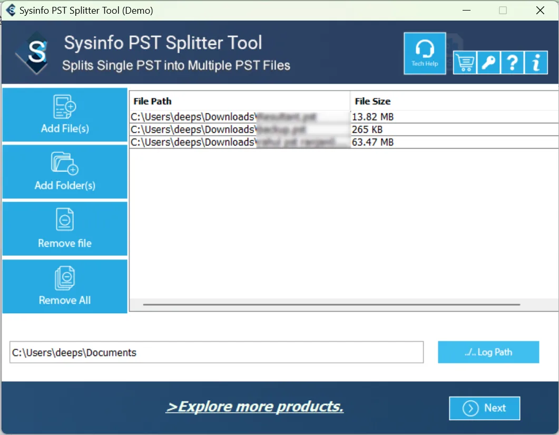Open Tech Help headset support
This screenshot has width=559, height=435.
tap(425, 54)
